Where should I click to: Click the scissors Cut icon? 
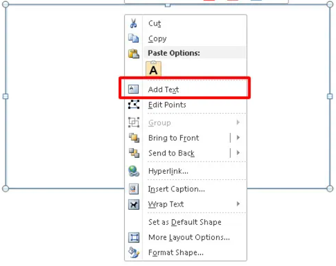click(x=133, y=23)
